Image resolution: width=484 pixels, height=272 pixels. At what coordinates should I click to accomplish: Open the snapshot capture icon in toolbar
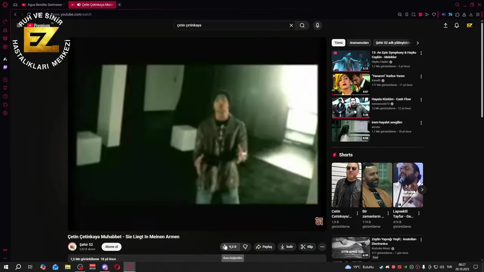413,15
